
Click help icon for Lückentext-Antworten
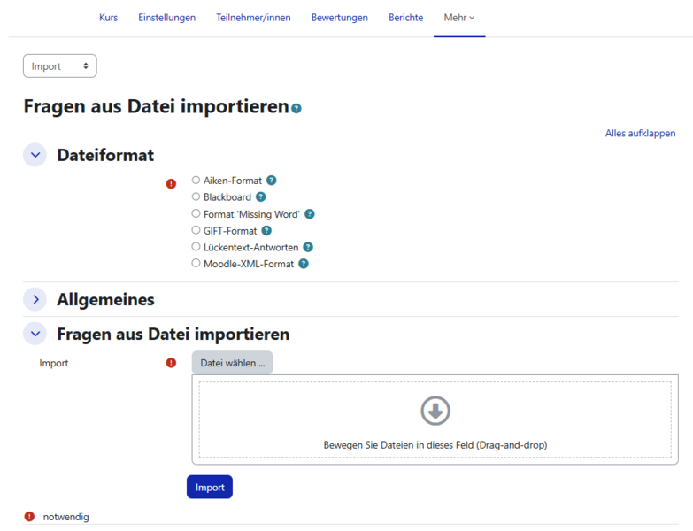coord(308,248)
